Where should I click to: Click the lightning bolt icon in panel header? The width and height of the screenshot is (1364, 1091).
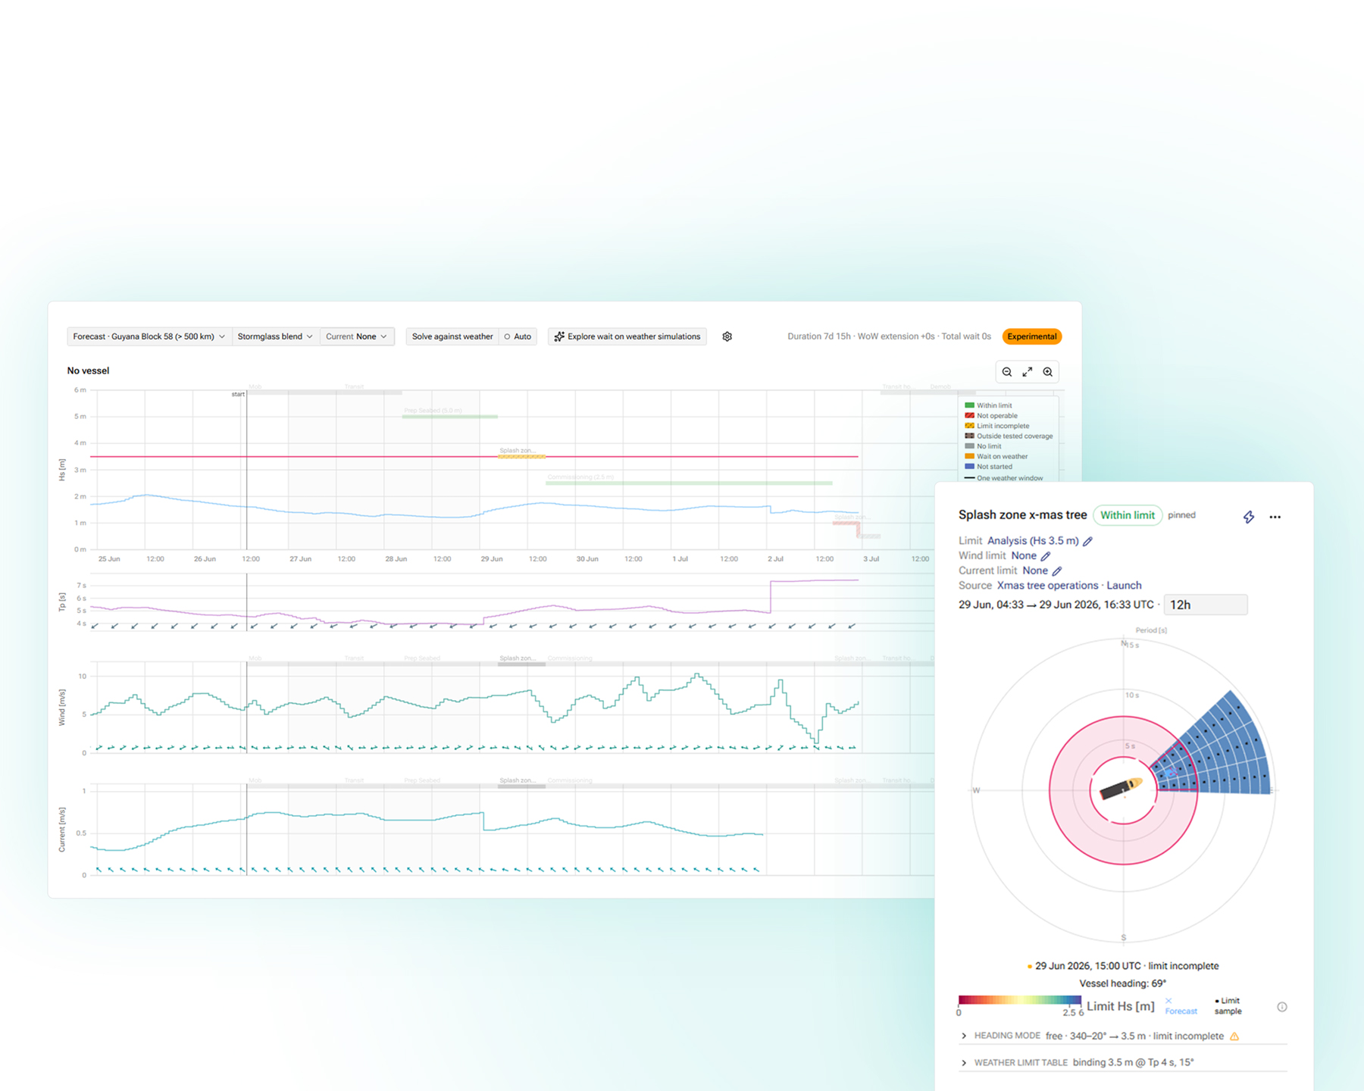click(x=1249, y=517)
